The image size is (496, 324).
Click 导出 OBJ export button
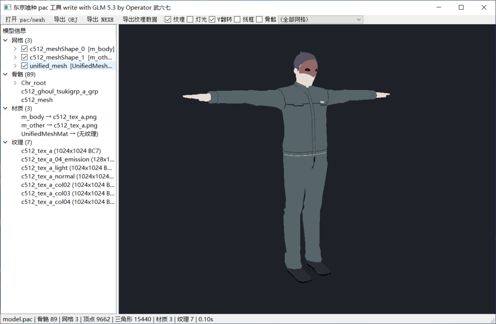point(66,19)
